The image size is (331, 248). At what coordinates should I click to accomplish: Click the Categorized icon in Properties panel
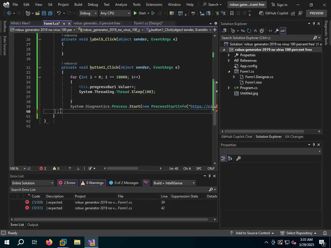click(224, 158)
